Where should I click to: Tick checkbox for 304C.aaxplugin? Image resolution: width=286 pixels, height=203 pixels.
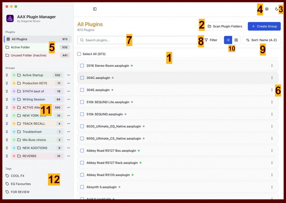[82, 78]
